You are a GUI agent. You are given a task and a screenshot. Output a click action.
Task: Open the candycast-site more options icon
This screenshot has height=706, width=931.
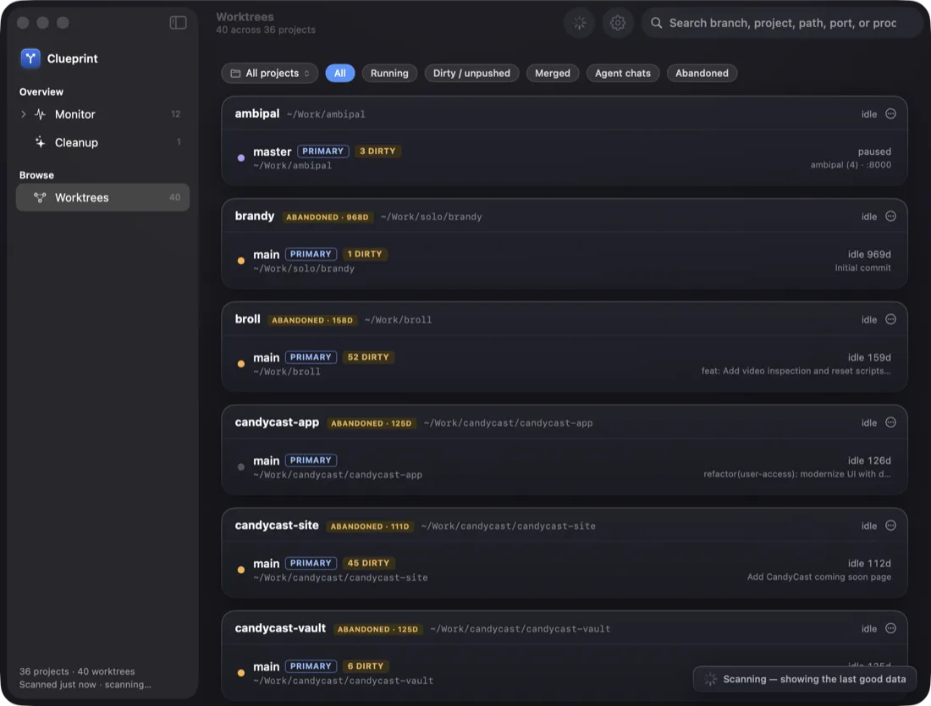[890, 526]
